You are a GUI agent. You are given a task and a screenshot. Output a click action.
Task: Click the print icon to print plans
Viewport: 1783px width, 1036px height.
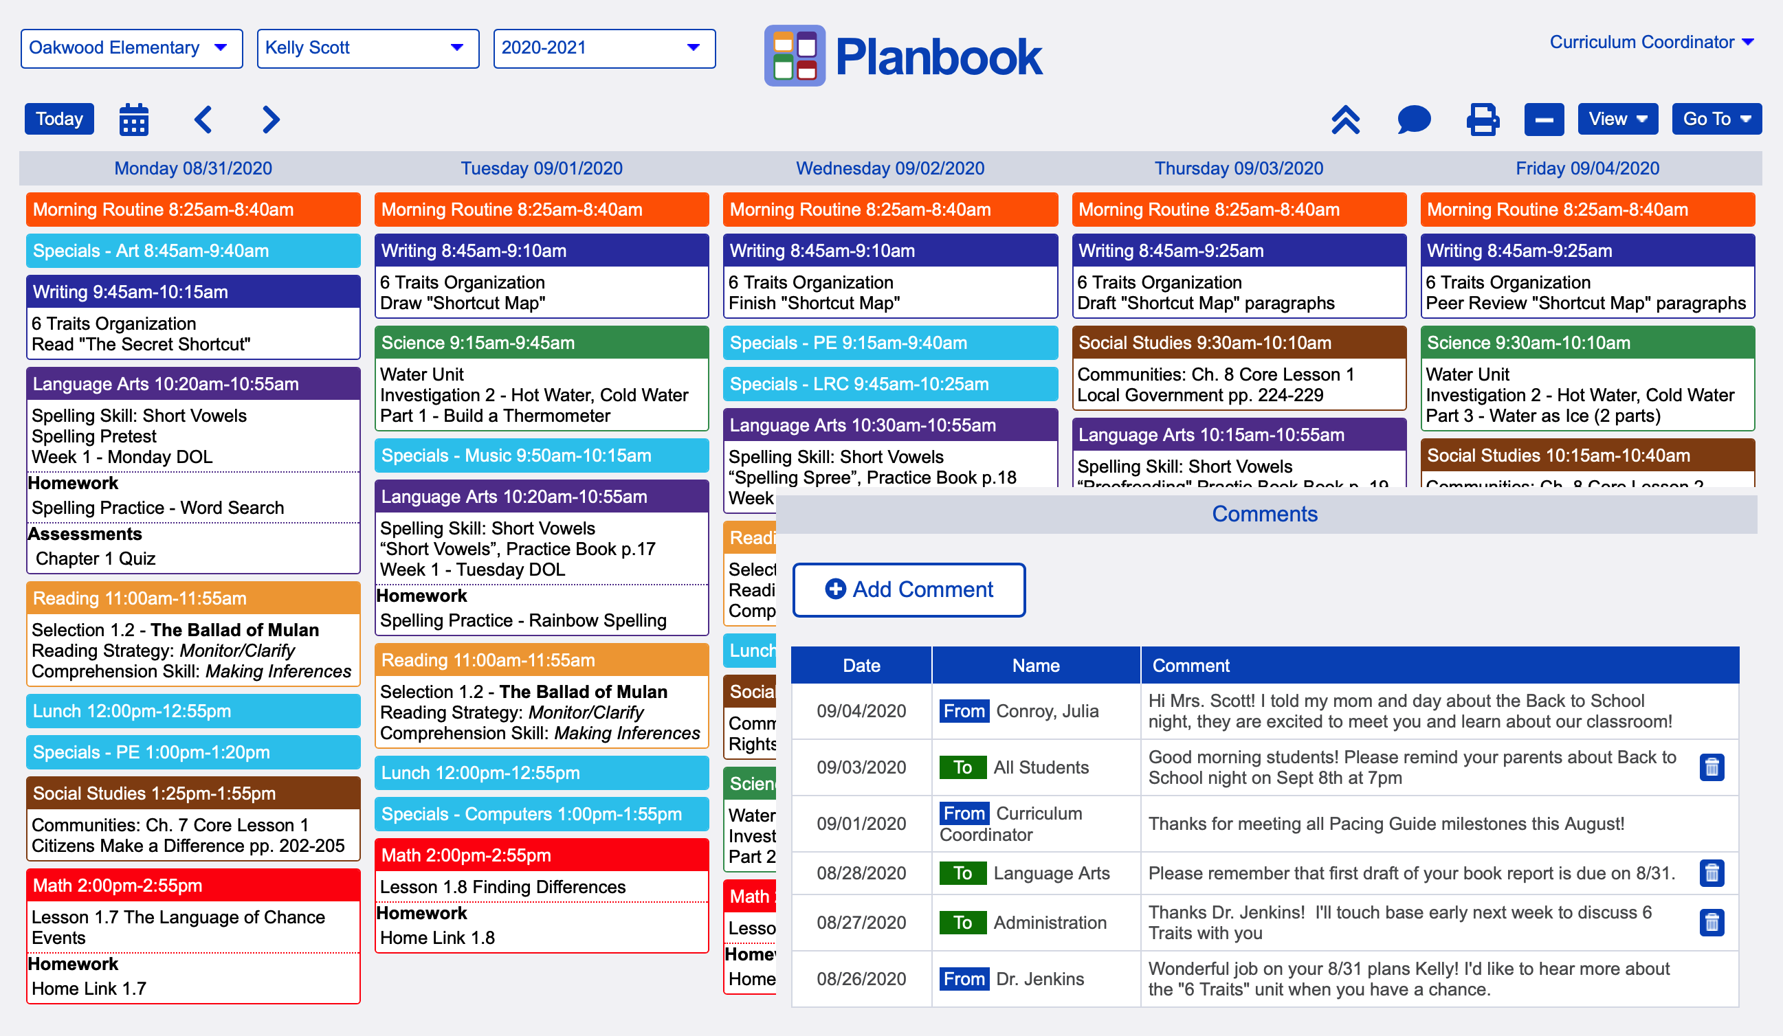click(x=1482, y=118)
